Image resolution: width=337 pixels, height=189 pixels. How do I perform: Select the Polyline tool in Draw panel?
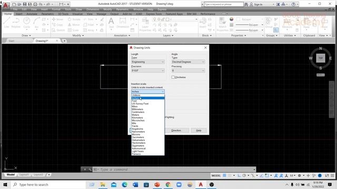pos(16,23)
